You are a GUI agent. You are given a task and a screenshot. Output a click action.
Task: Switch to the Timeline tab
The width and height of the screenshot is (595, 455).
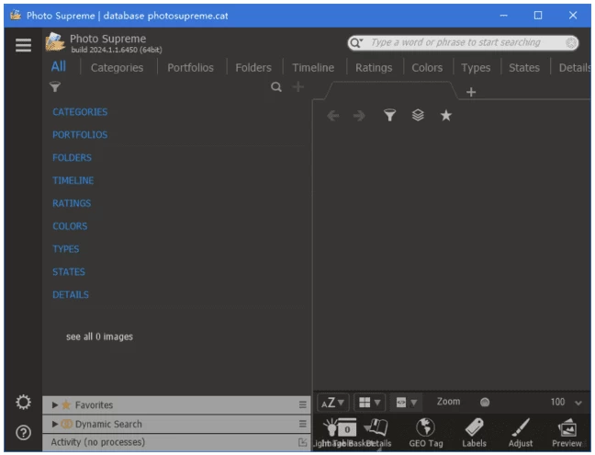pyautogui.click(x=313, y=67)
